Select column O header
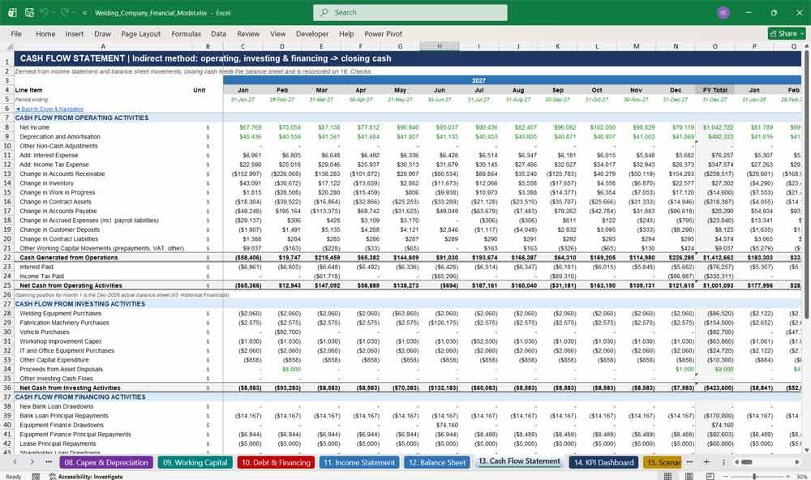Image resolution: width=811 pixels, height=480 pixels. point(714,46)
